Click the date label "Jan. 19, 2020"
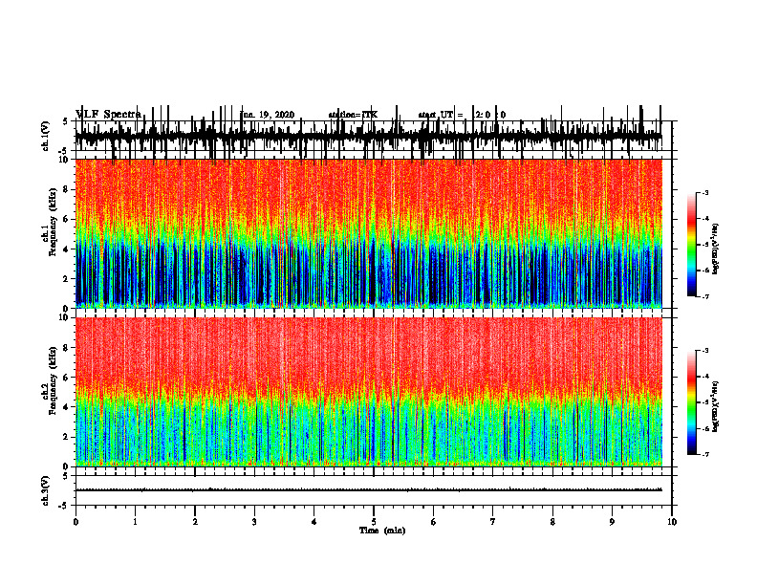The image size is (757, 585). (268, 115)
